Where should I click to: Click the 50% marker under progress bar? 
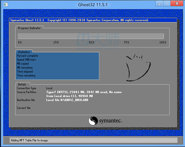[91, 42]
